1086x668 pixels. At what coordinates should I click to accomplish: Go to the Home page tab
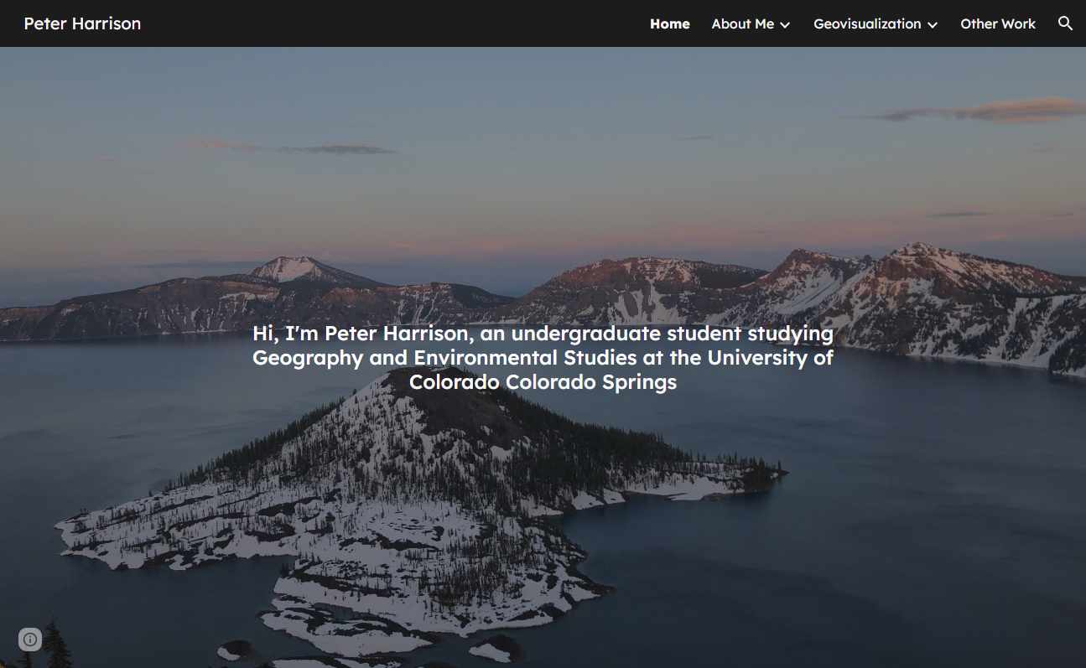pyautogui.click(x=670, y=23)
